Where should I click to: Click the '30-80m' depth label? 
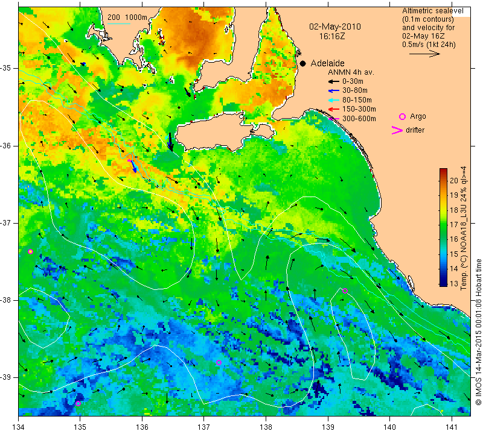click(x=355, y=90)
